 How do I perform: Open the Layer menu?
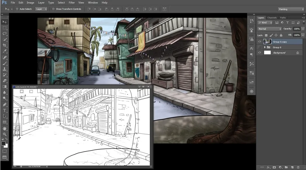41,3
